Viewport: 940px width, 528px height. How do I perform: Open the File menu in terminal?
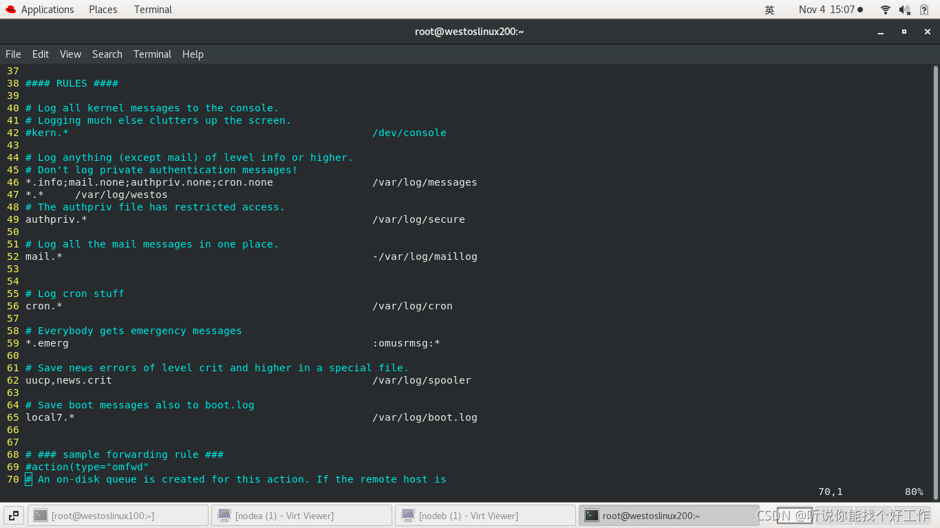pyautogui.click(x=13, y=54)
